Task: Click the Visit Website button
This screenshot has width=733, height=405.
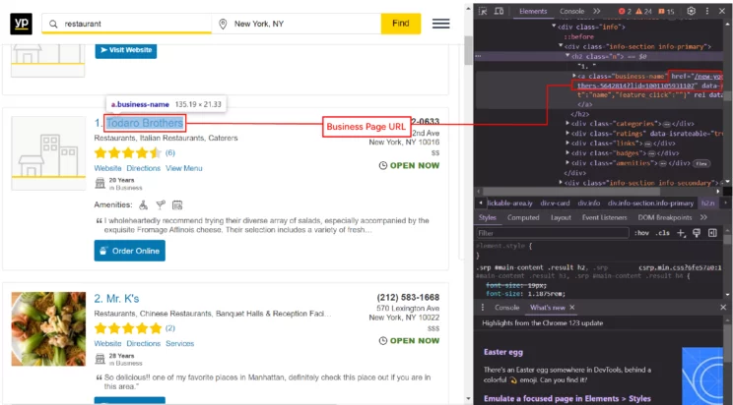Action: (126, 50)
